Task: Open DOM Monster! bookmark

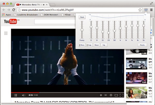Action: 50,15
